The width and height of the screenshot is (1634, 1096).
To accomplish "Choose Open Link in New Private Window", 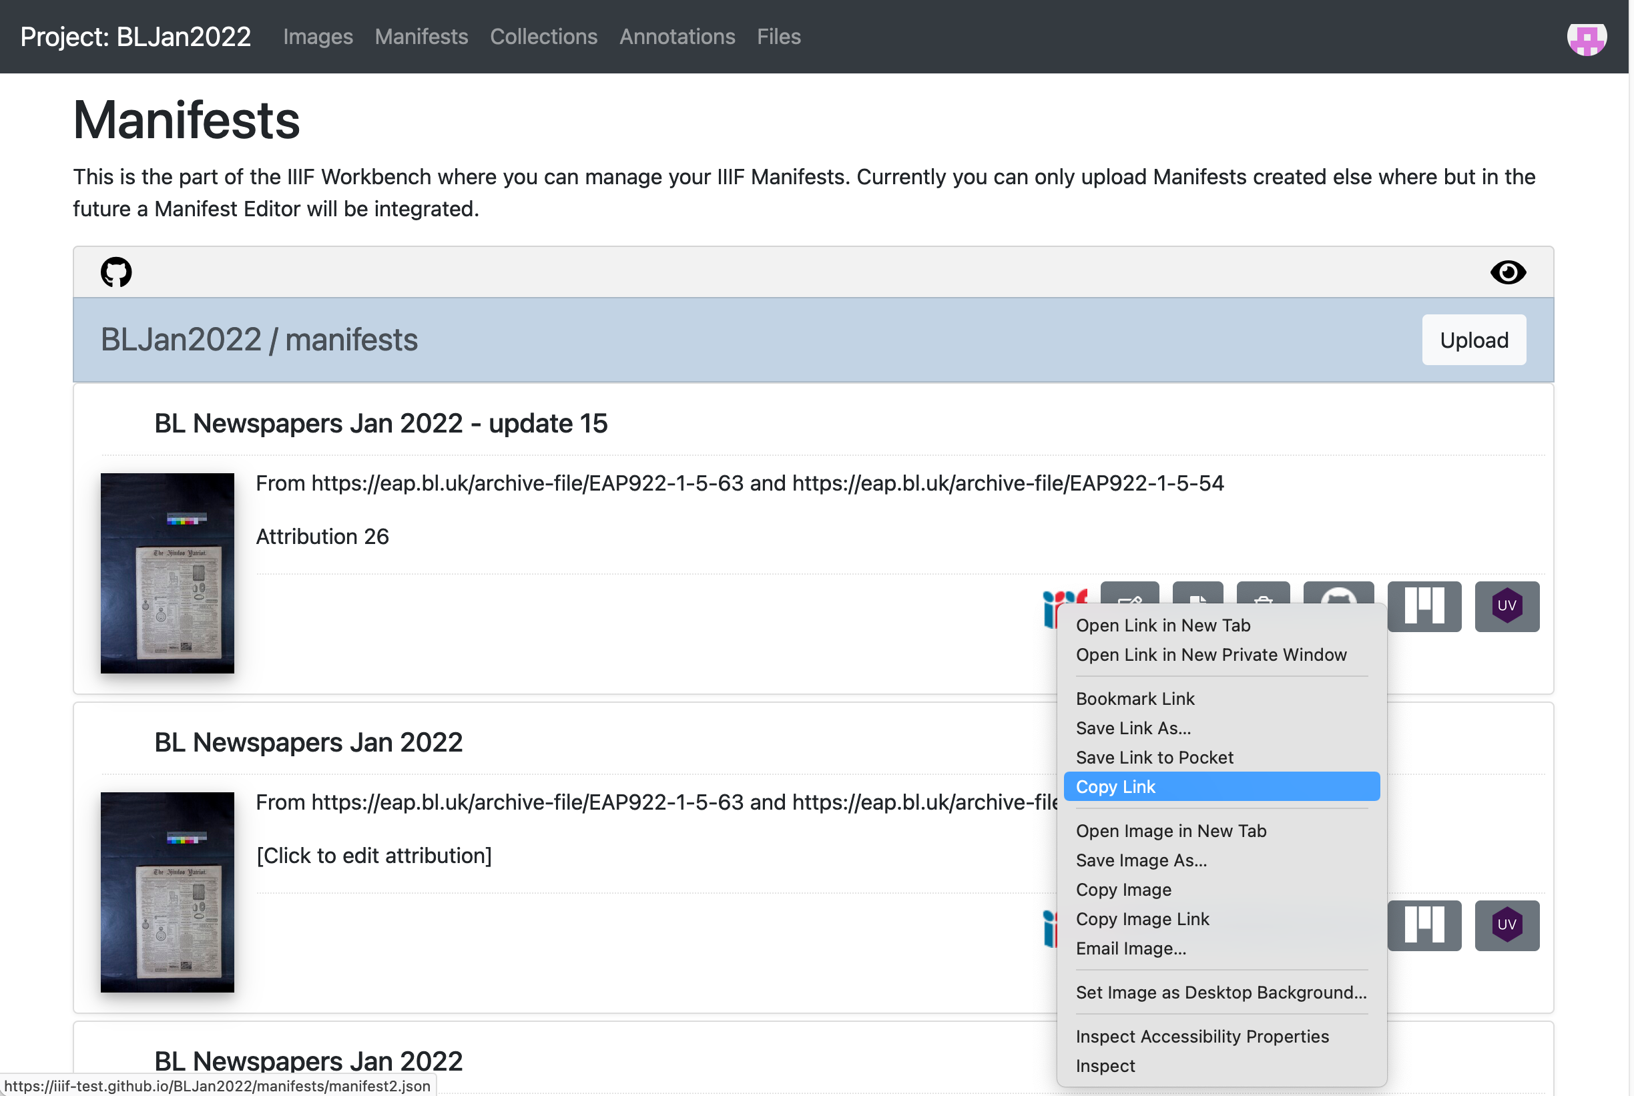I will pyautogui.click(x=1221, y=655).
